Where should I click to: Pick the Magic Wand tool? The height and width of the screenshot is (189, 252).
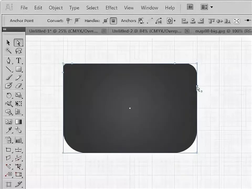pyautogui.click(x=8, y=51)
